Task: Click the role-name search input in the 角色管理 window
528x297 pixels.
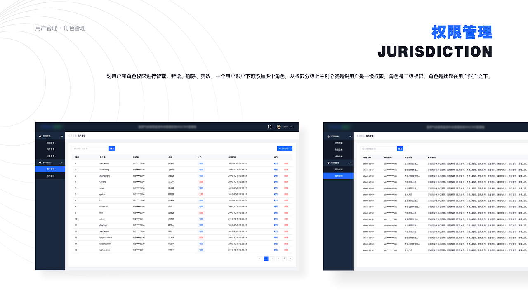Action: pos(378,148)
